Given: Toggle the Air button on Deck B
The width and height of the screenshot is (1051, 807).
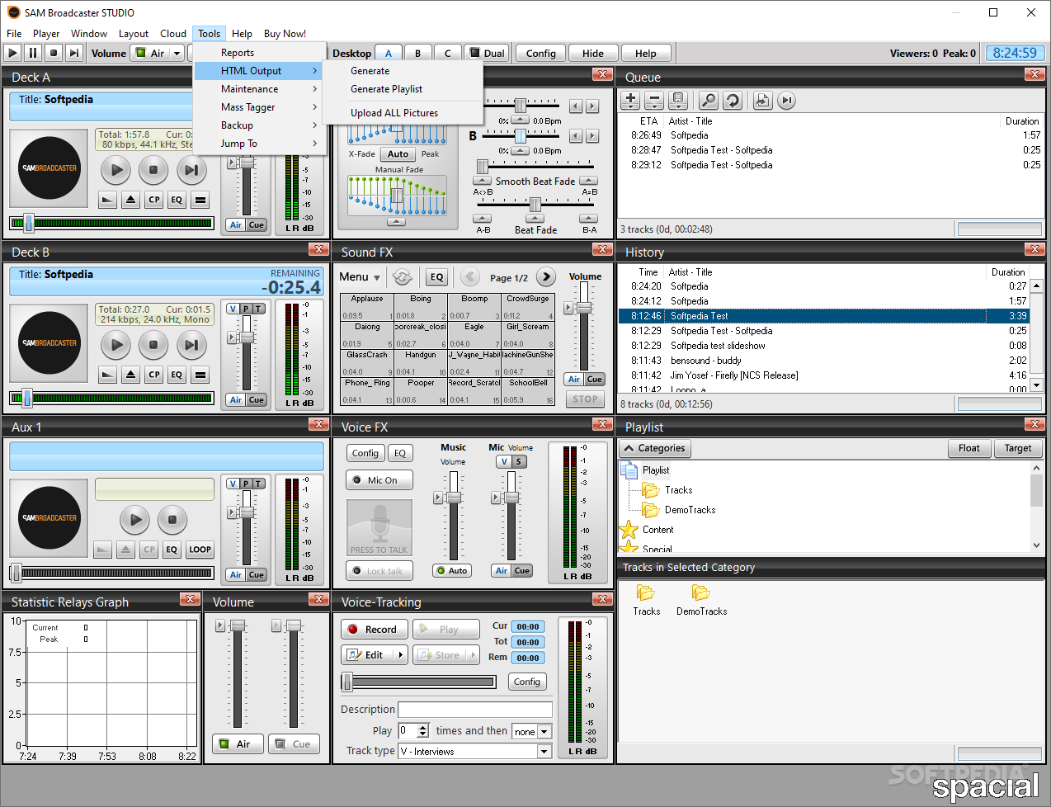Looking at the screenshot, I should tap(236, 399).
